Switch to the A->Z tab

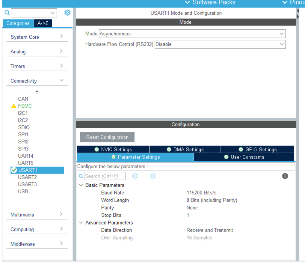pyautogui.click(x=43, y=23)
